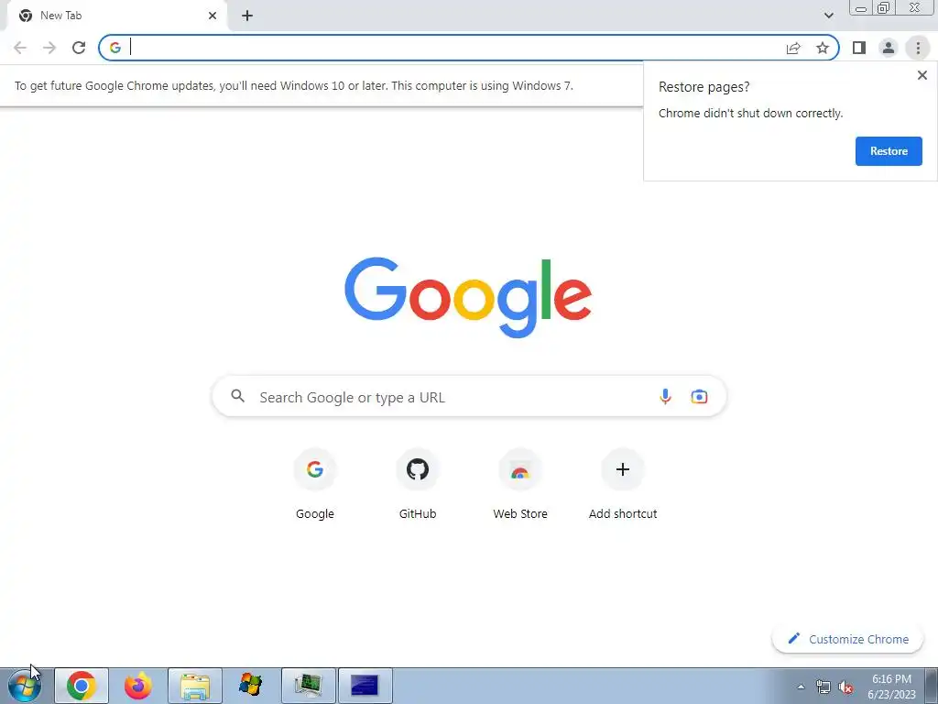This screenshot has width=938, height=704.
Task: Click the search magnifier icon in the Google search box
Action: [237, 396]
